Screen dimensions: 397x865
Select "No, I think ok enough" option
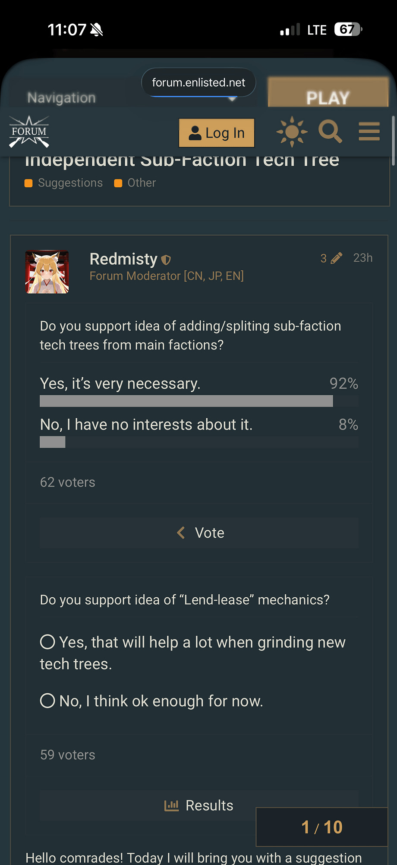pyautogui.click(x=47, y=701)
